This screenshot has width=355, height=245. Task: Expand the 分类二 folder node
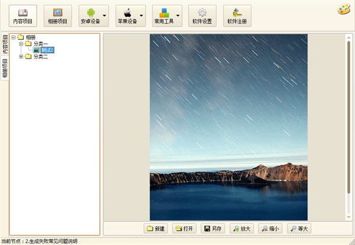click(x=21, y=57)
